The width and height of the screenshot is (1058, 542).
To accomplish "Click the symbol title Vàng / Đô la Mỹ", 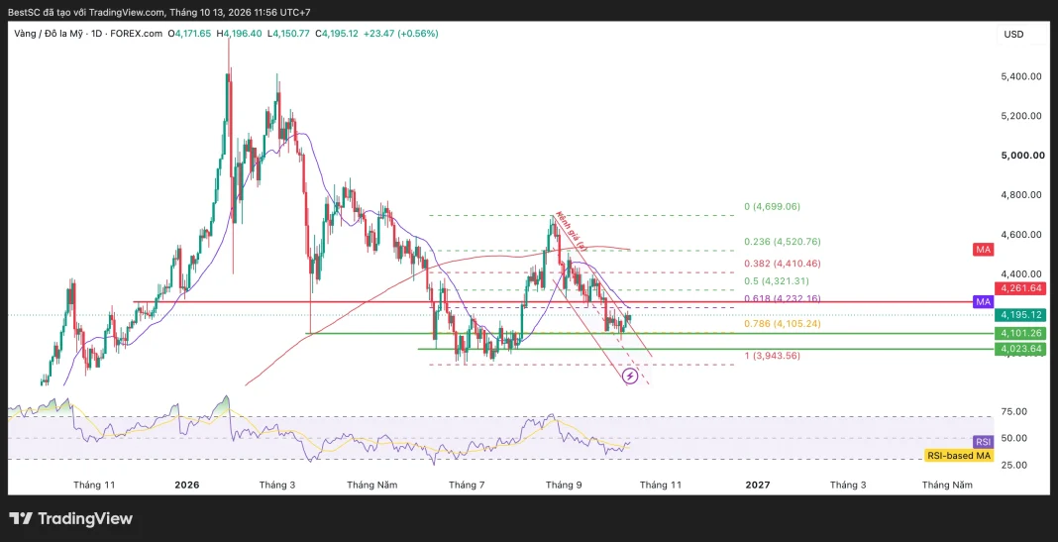I will (x=50, y=33).
